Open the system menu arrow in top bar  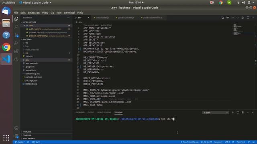(x=253, y=2)
